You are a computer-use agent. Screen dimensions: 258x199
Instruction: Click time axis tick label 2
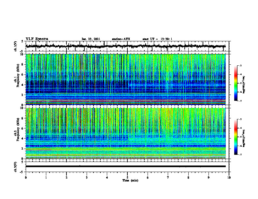(66, 178)
